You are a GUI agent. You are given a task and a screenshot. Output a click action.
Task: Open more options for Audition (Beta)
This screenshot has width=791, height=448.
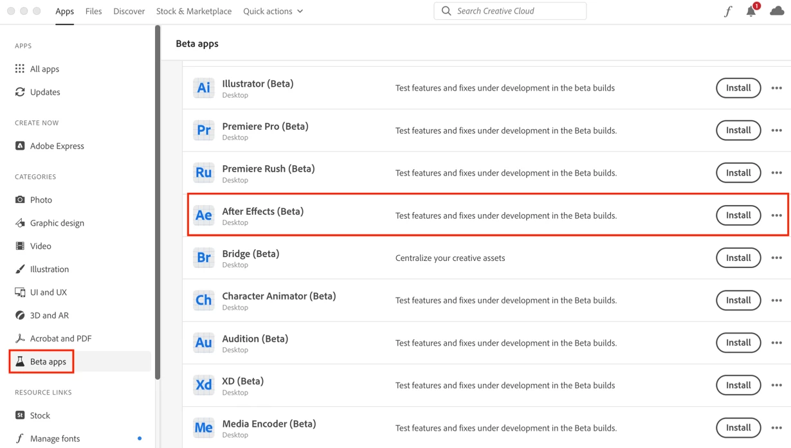[x=777, y=343]
